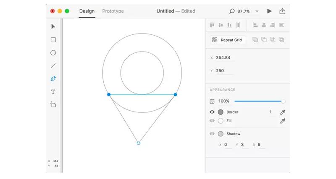Click the opacity slider handle
The width and height of the screenshot is (336, 179).
(x=283, y=101)
